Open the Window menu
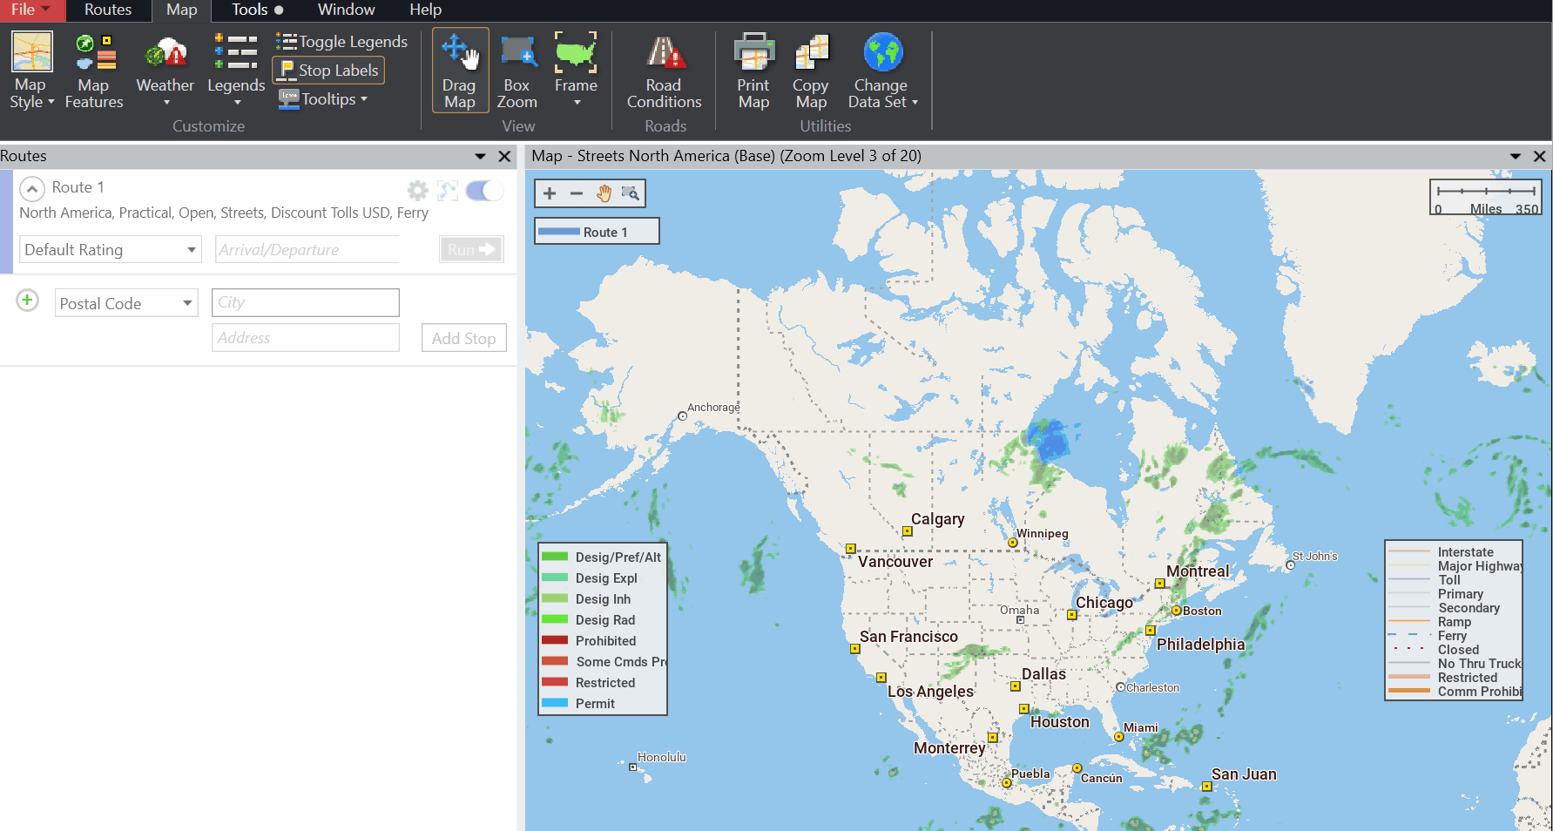 tap(346, 10)
